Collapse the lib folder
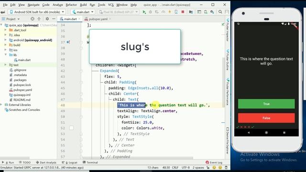 (x=5, y=55)
